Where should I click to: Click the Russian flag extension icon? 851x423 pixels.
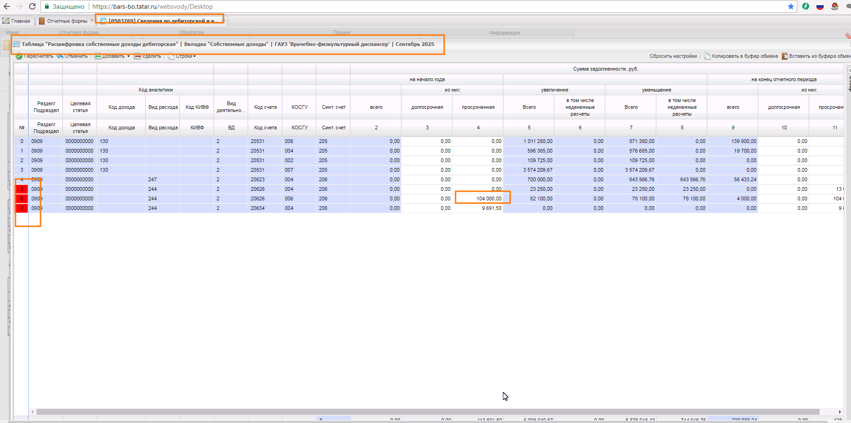(x=820, y=6)
